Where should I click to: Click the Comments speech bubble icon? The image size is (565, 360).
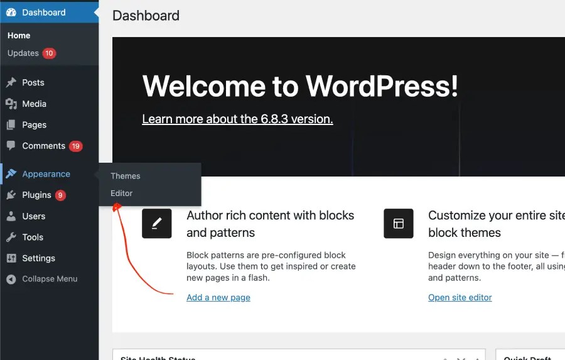pos(11,145)
